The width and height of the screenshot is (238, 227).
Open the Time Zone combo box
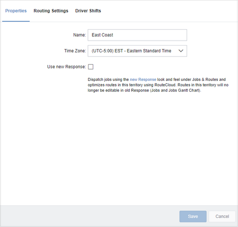pyautogui.click(x=137, y=51)
